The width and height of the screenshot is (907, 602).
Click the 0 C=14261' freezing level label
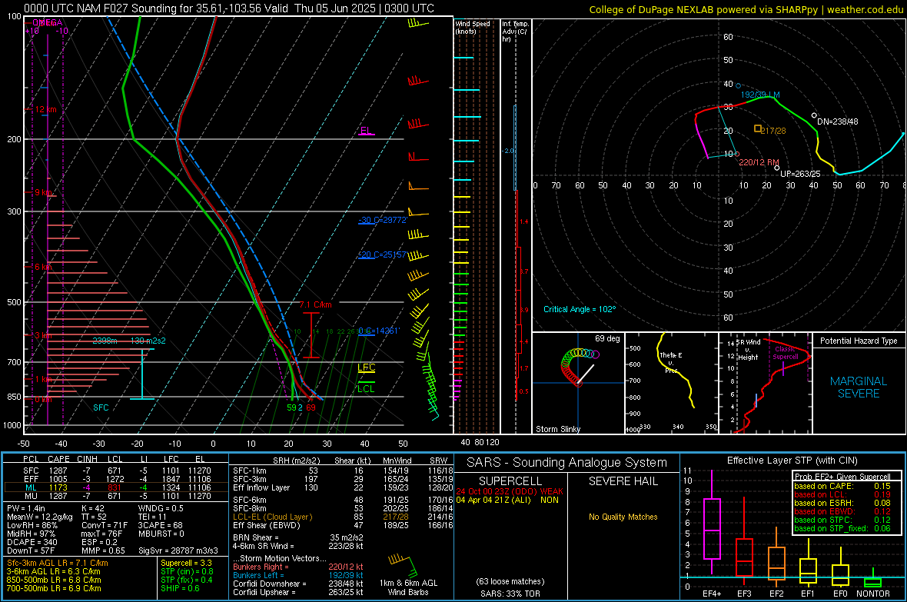tap(379, 331)
